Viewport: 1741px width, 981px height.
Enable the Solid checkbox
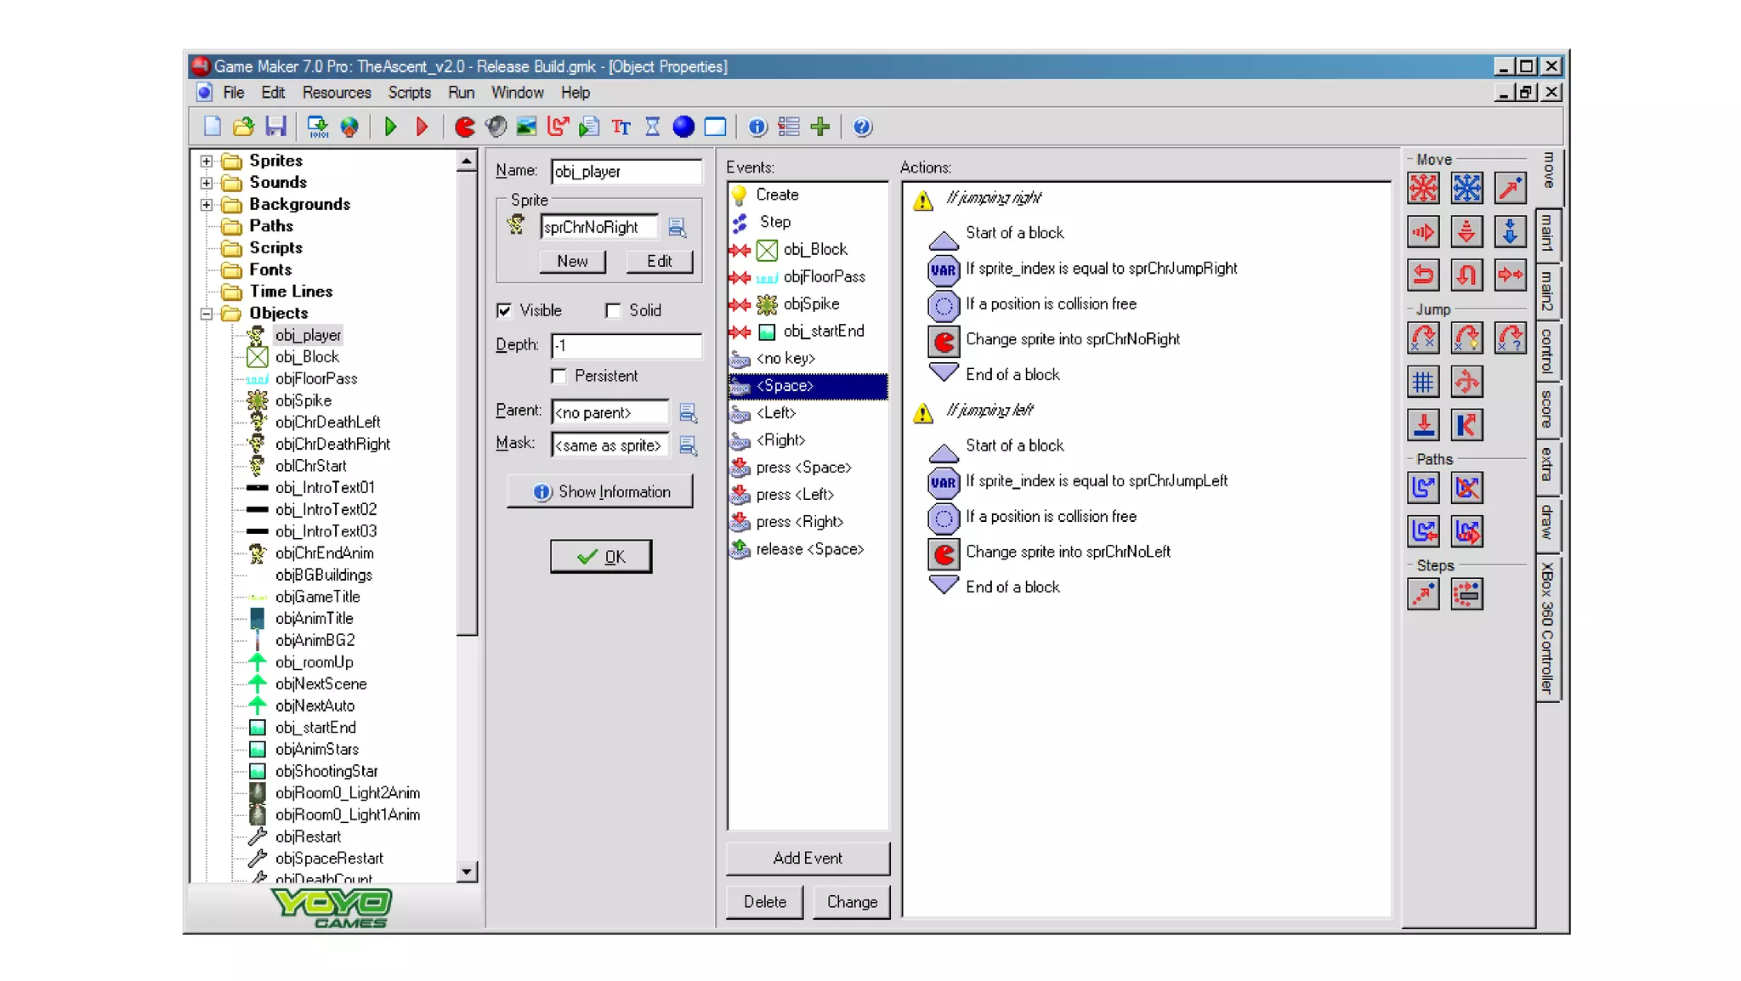(613, 310)
